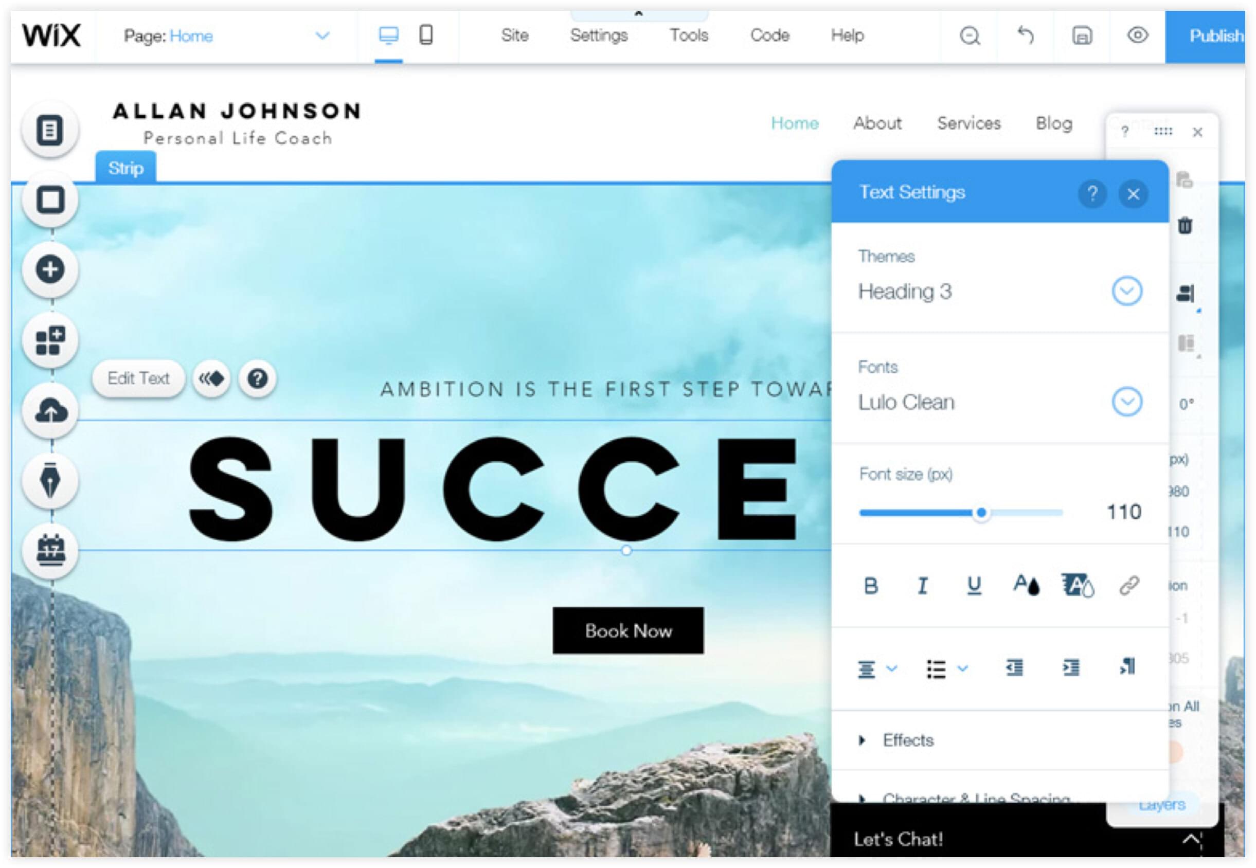Open the Settings menu

(598, 35)
